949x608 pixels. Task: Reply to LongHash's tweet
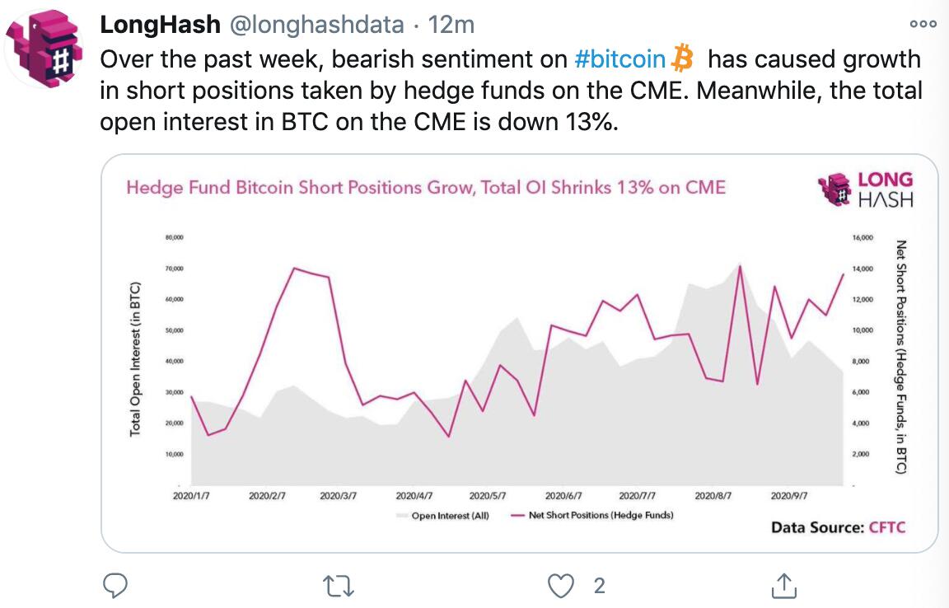tap(115, 587)
